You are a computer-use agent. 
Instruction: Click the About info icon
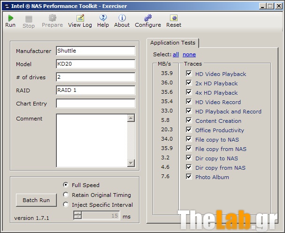tap(122, 18)
